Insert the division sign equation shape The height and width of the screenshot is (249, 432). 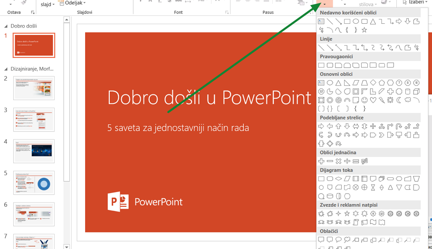(x=347, y=161)
